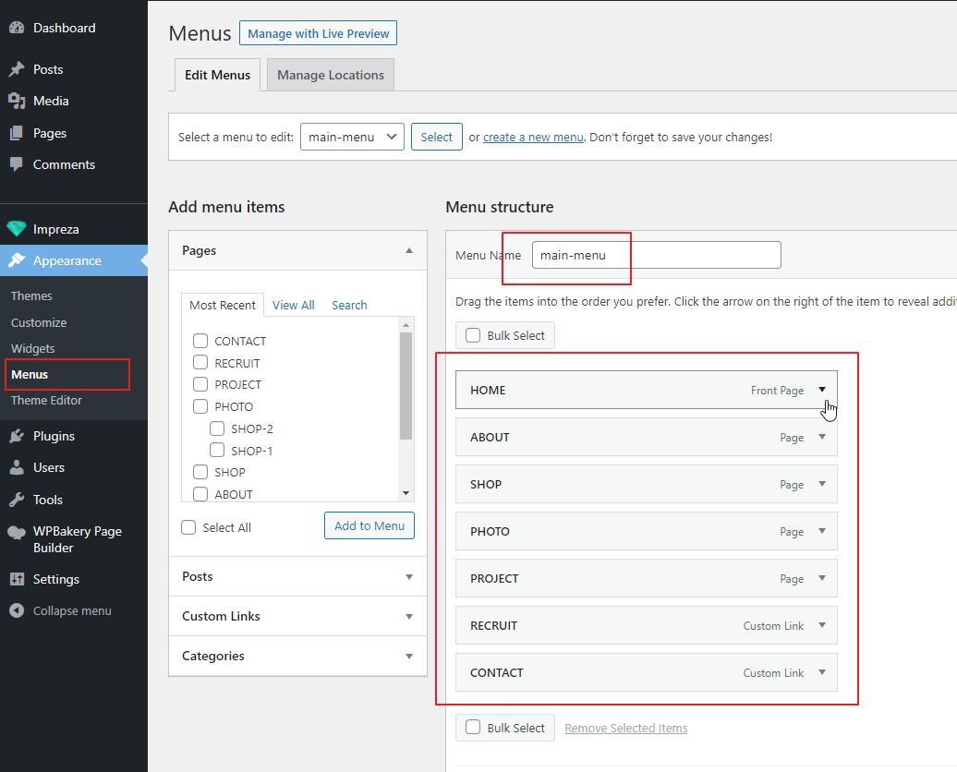Click the Select menu button

436,137
